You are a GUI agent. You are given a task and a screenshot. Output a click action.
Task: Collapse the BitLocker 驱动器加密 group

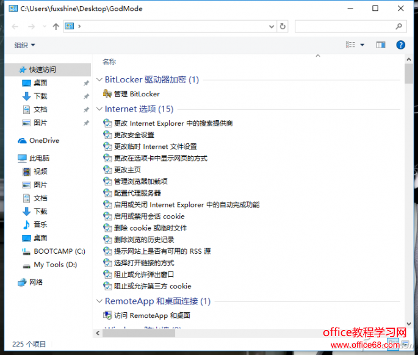tap(99, 80)
